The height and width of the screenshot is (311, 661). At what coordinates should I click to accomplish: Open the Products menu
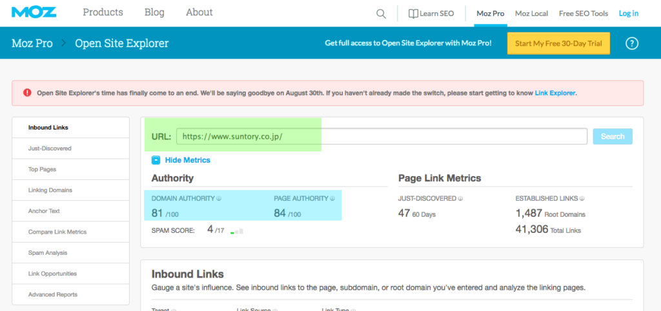[x=103, y=12]
